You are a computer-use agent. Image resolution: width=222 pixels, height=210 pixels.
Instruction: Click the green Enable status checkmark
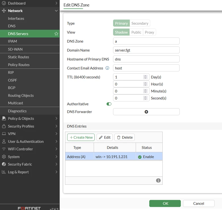click(140, 157)
